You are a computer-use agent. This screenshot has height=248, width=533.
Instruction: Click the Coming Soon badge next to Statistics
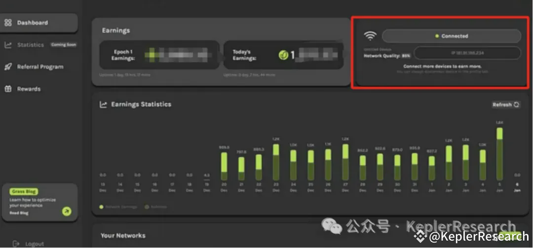coord(64,44)
